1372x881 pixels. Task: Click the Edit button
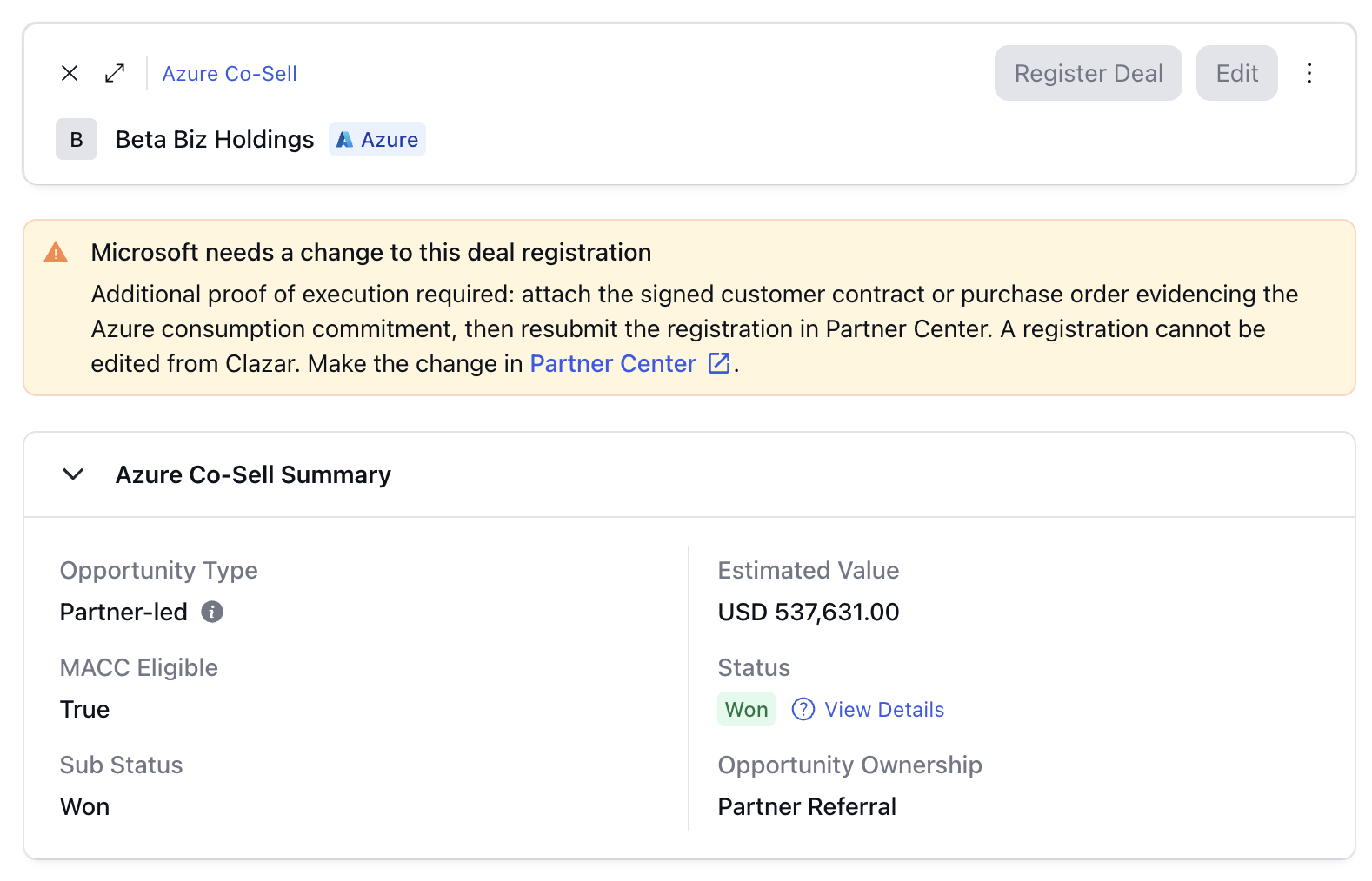point(1237,73)
